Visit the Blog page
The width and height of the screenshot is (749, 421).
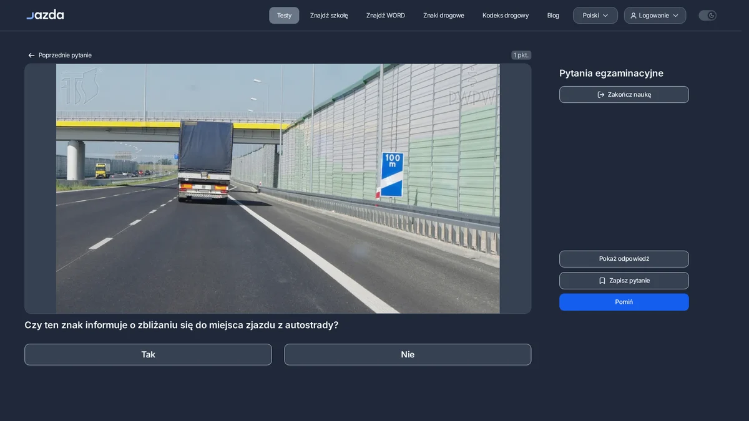pos(553,16)
